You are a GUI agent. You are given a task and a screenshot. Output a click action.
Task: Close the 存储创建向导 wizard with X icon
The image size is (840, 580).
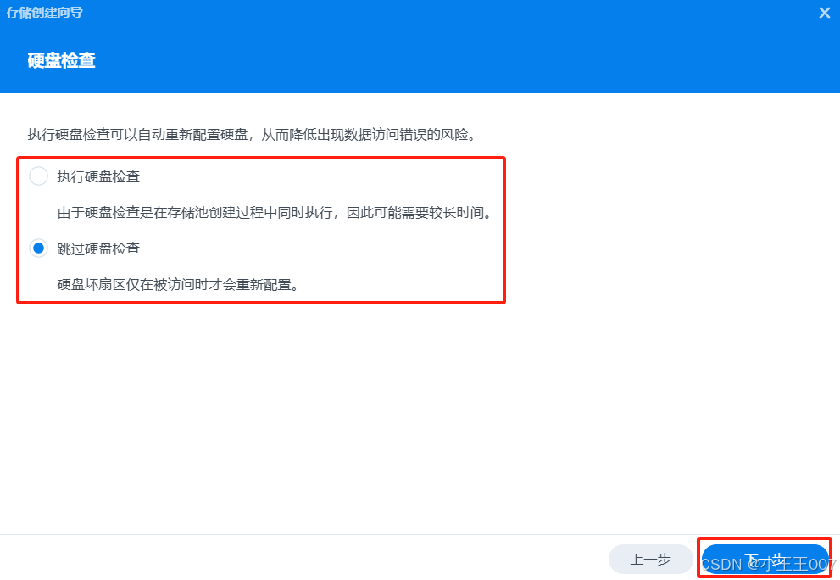pyautogui.click(x=825, y=13)
